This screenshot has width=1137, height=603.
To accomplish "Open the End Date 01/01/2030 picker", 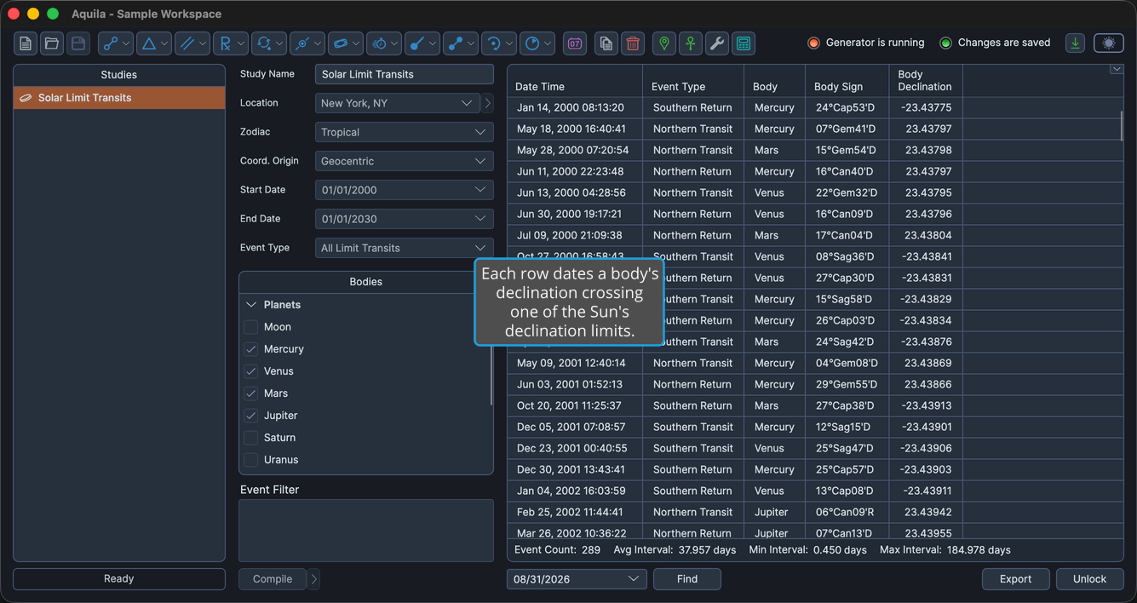I will pyautogui.click(x=405, y=219).
